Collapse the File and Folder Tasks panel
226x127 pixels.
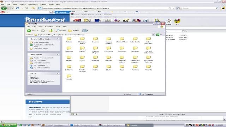tap(58, 39)
